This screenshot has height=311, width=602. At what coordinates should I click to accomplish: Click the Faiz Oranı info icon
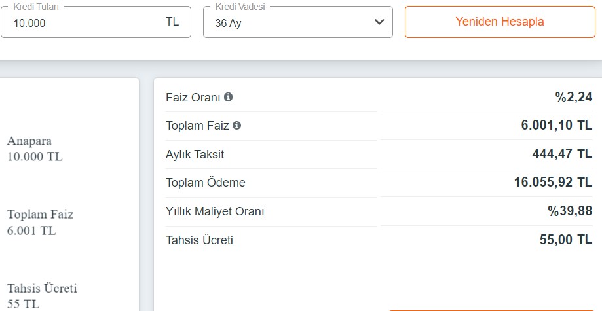click(228, 97)
